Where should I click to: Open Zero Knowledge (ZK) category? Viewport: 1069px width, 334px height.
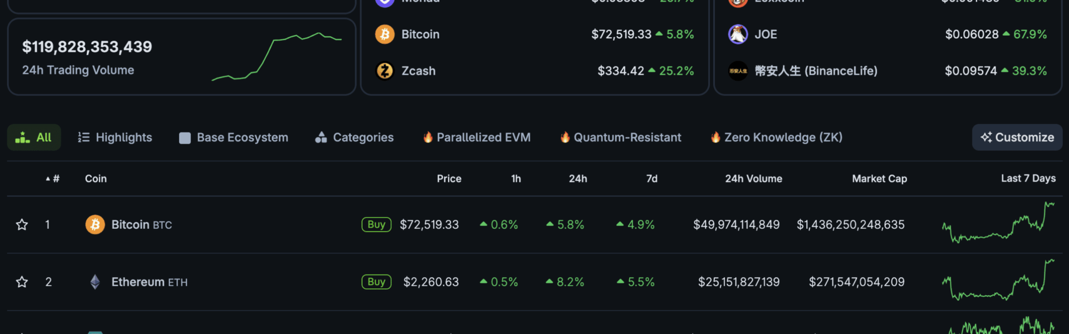click(777, 137)
